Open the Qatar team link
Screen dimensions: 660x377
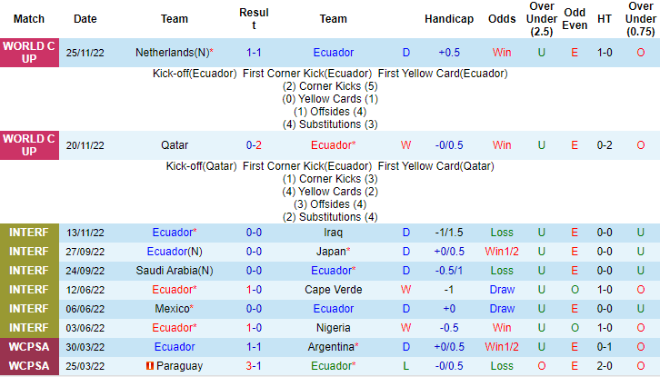pos(175,144)
